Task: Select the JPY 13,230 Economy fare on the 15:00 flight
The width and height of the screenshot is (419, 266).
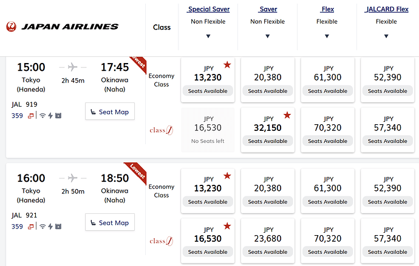Action: pyautogui.click(x=208, y=80)
